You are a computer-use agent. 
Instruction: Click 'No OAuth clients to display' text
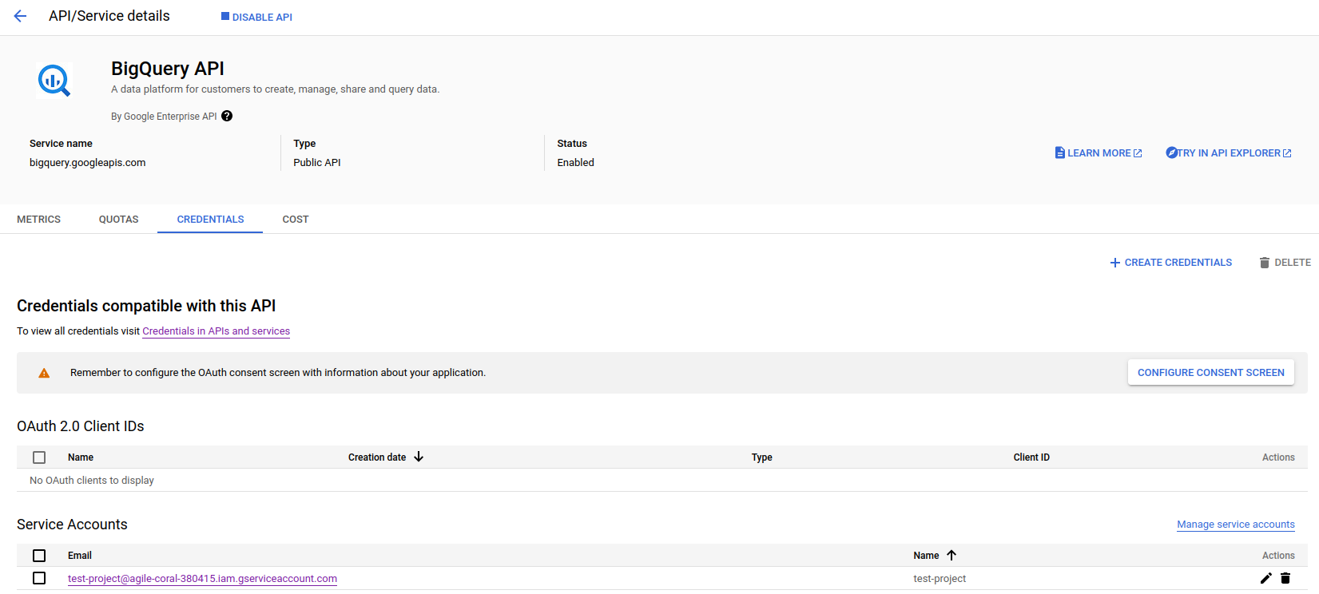(x=92, y=480)
